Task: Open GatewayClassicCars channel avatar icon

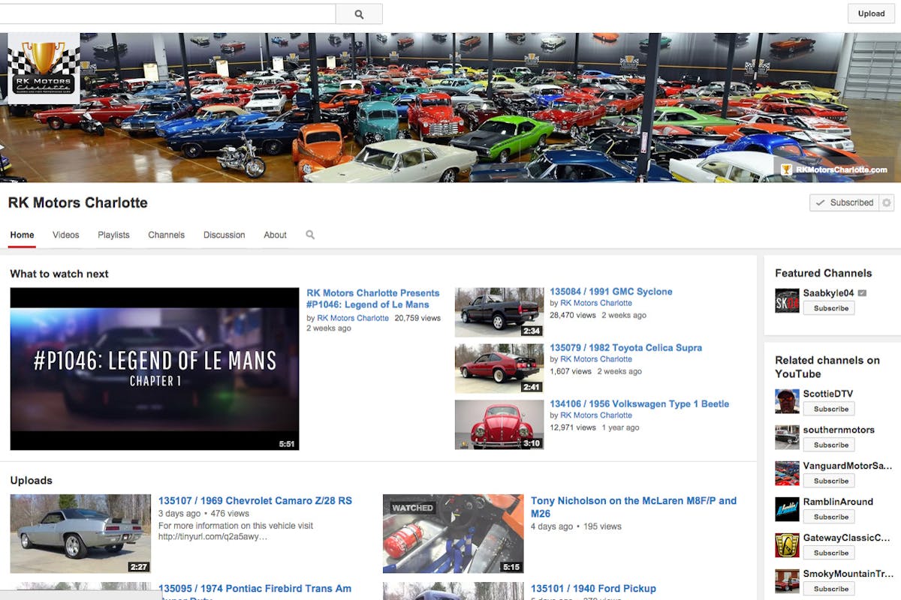Action: click(x=787, y=545)
